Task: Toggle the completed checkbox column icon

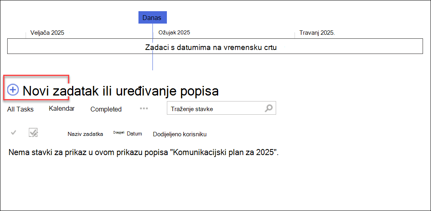Action: [x=33, y=133]
